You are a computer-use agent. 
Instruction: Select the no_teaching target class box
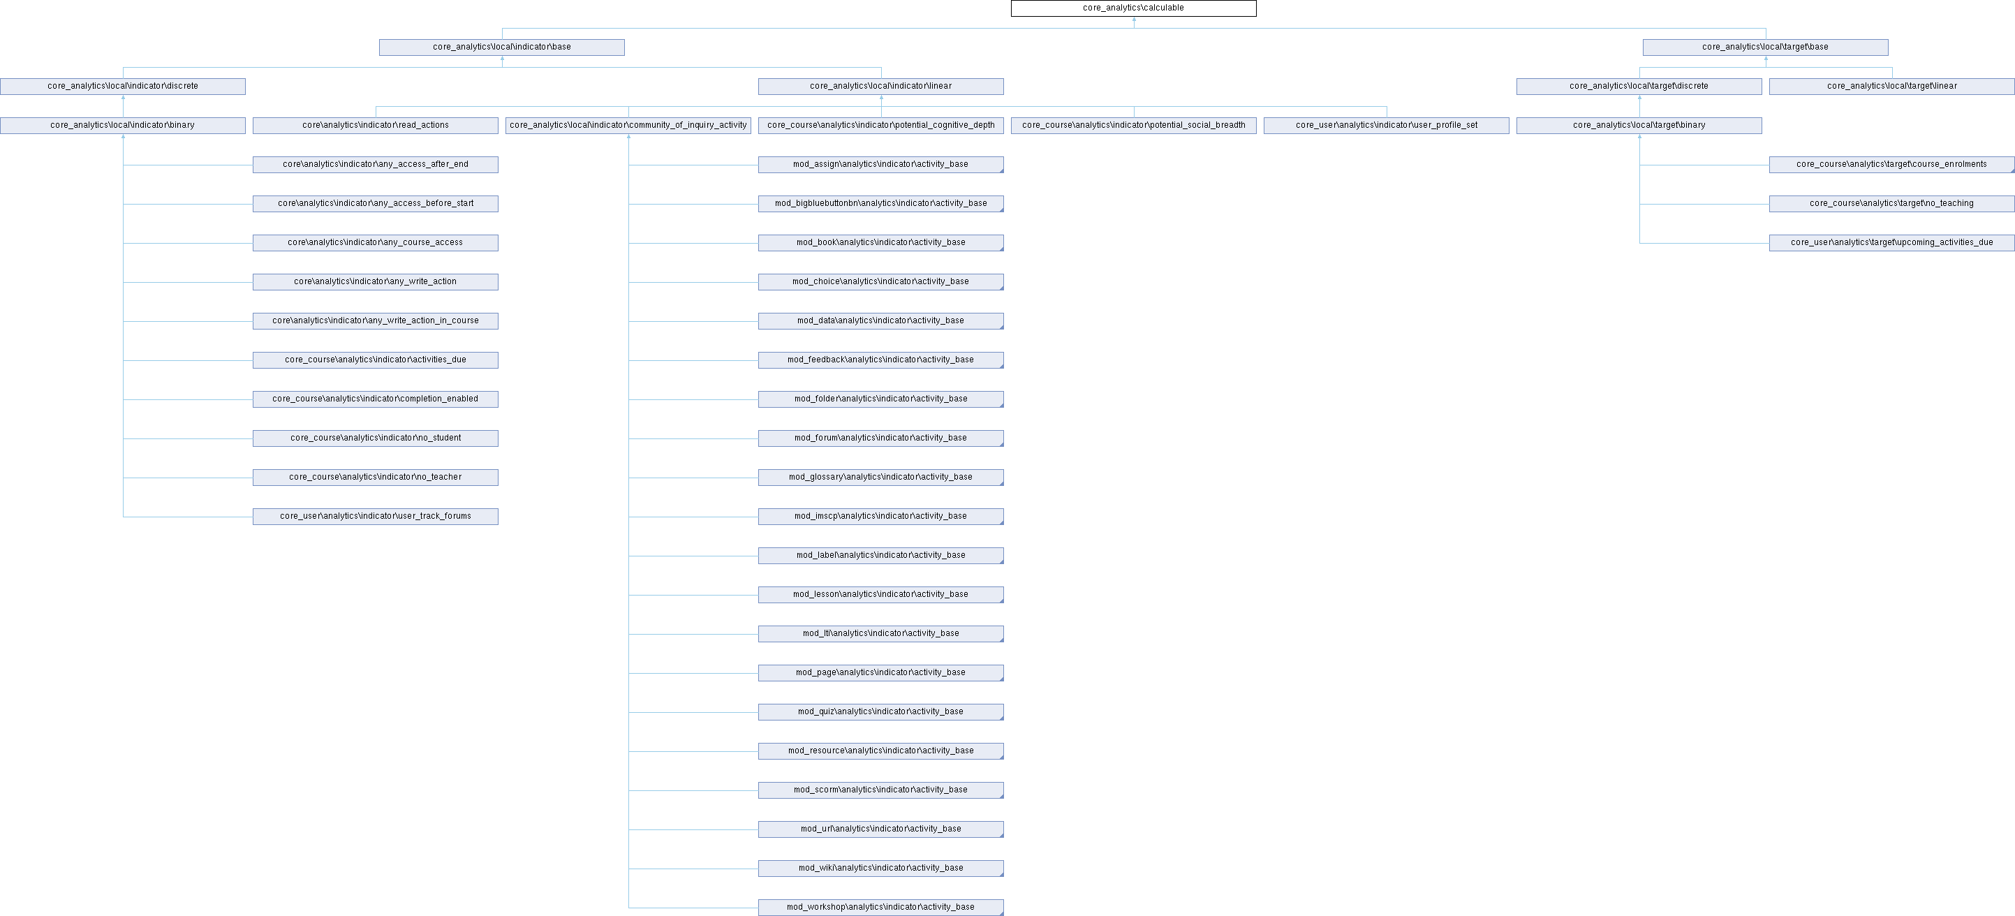point(1891,203)
